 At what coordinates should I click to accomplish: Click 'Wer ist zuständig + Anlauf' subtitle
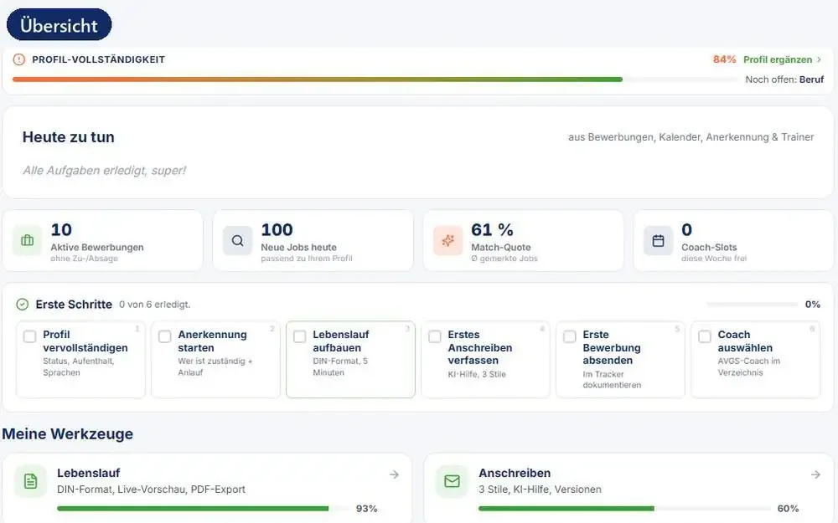coord(215,367)
